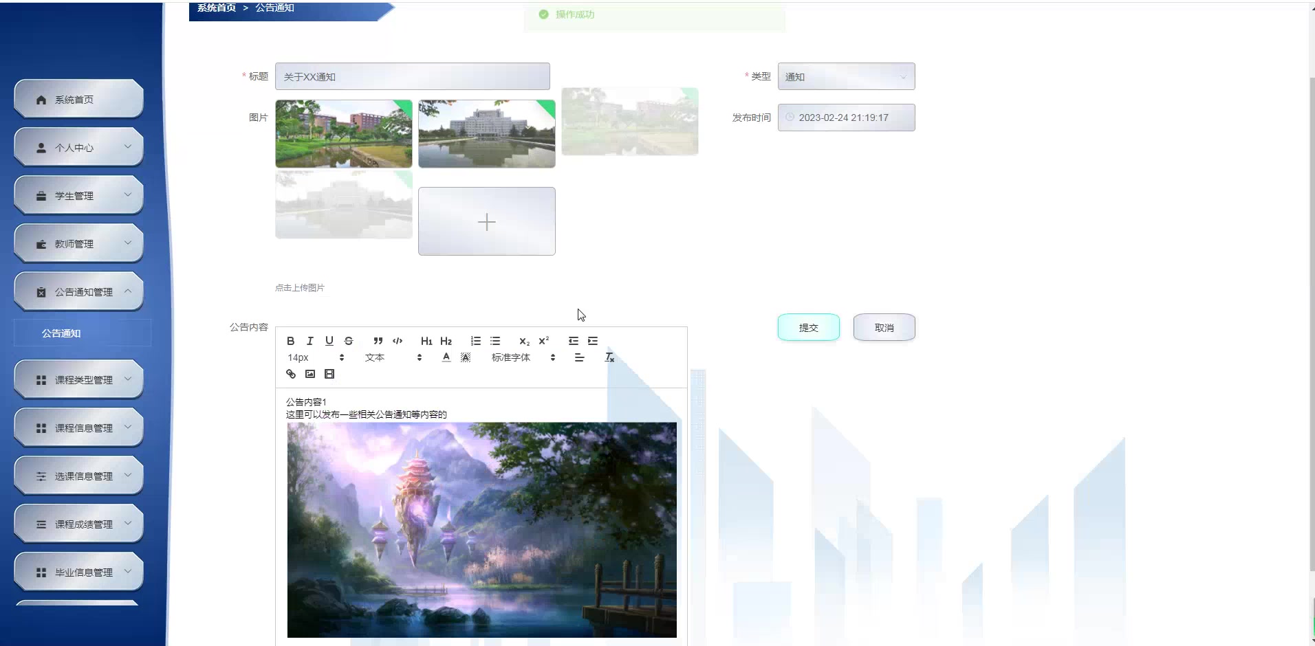Expand the 选课信息管理 sidebar menu

[x=78, y=476]
